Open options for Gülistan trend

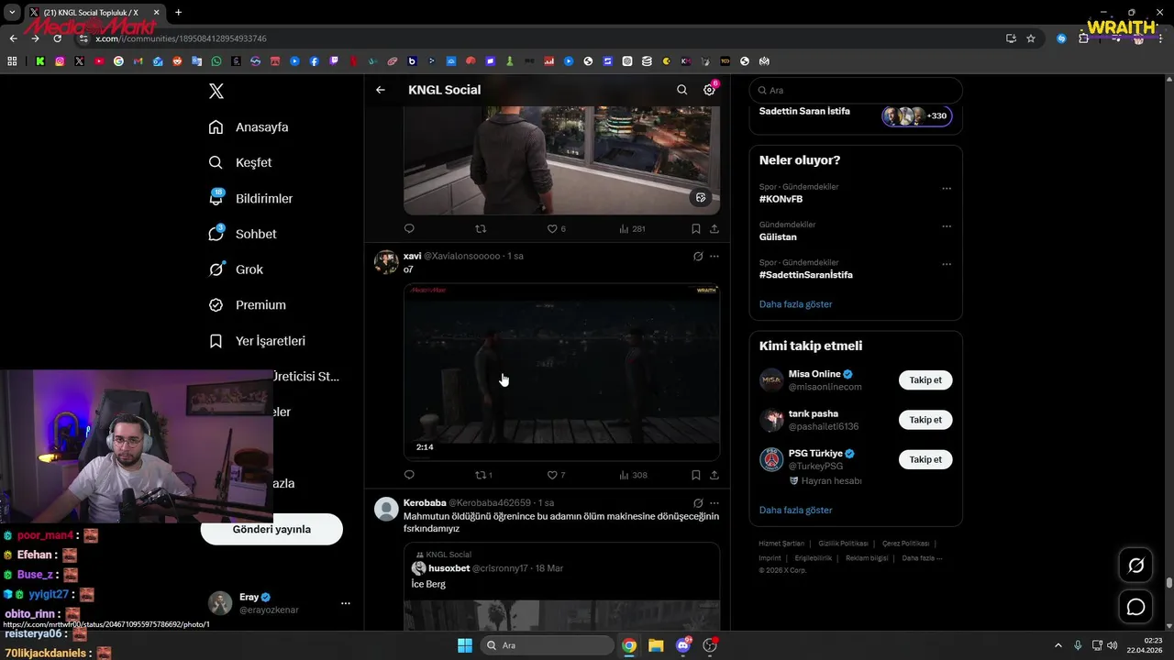point(947,226)
